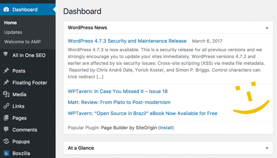Screen dimensions: 277x158
Task: Expand the At a Glance panel arrow
Action: (x=267, y=148)
